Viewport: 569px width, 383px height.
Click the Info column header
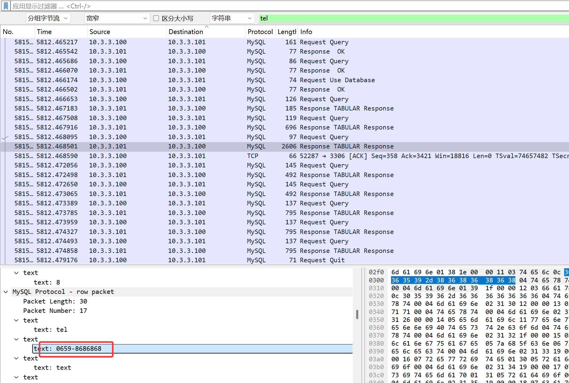pos(434,32)
